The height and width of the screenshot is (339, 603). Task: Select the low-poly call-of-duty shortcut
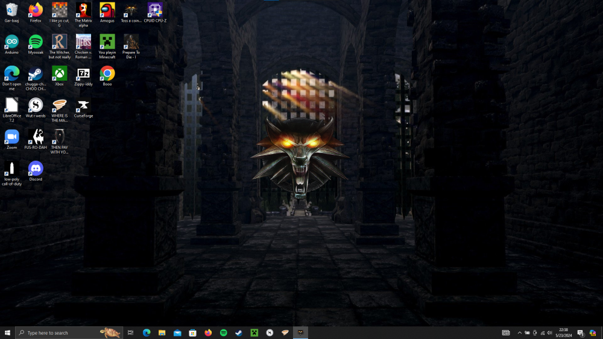click(11, 173)
